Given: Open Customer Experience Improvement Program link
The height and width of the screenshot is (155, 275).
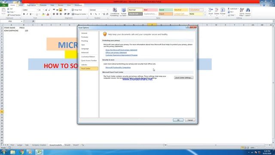Looking at the screenshot, I should pyautogui.click(x=122, y=55).
